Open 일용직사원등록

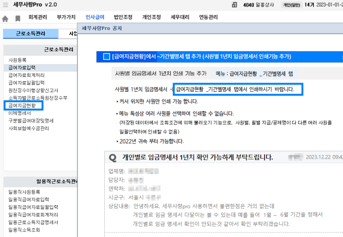24,192
